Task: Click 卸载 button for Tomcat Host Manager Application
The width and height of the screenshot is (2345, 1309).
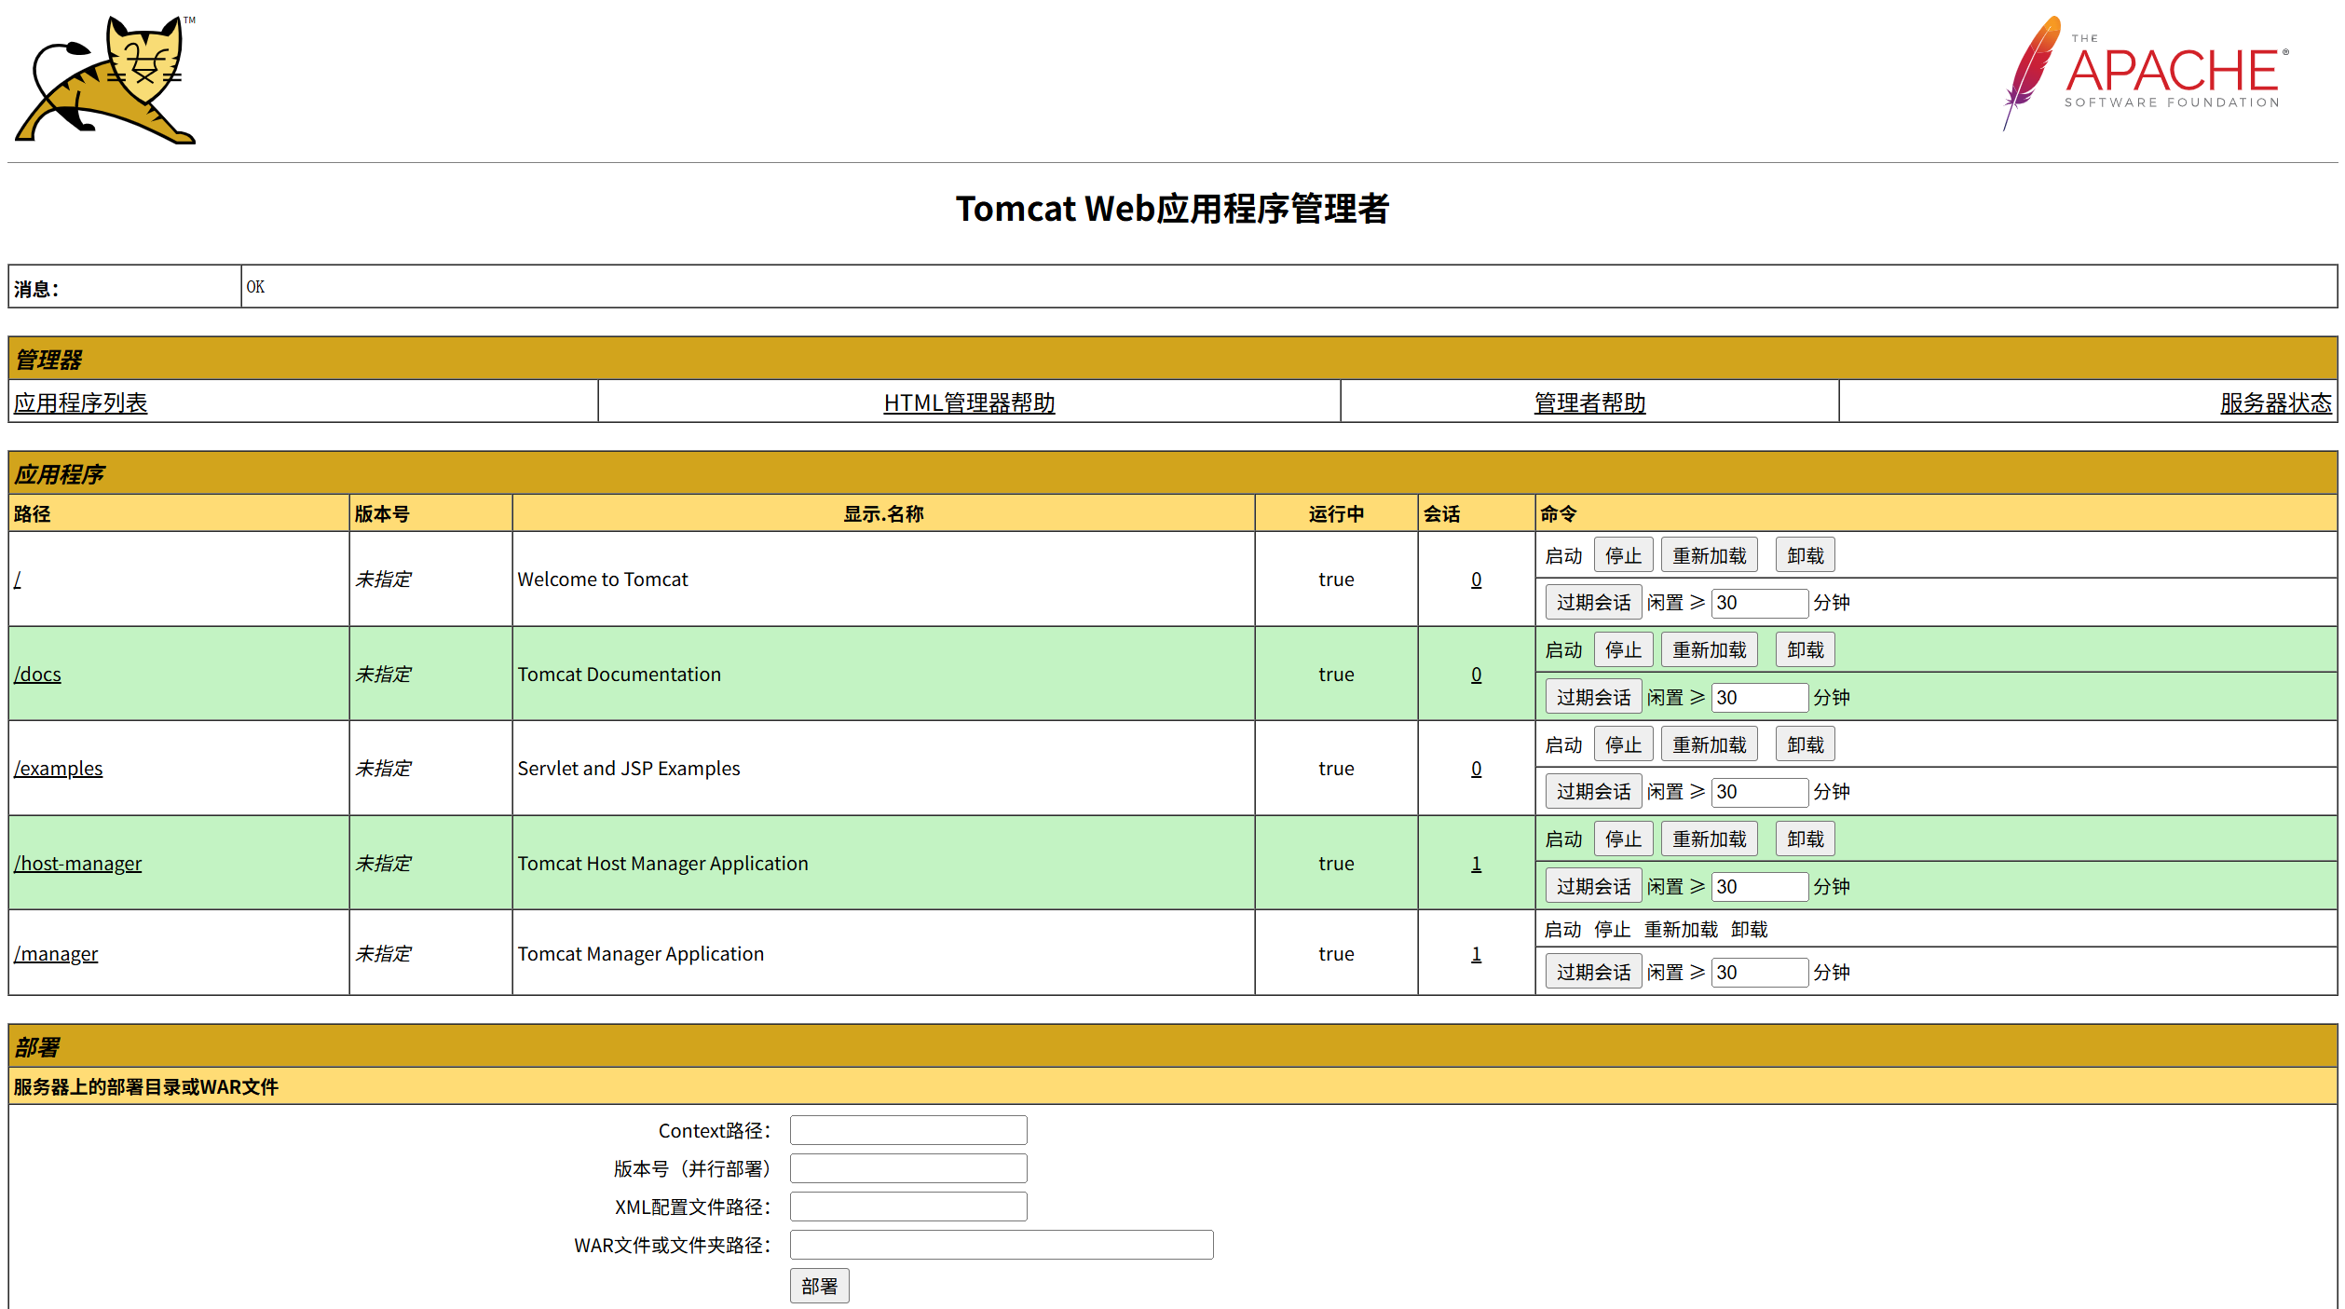Action: click(x=1804, y=838)
